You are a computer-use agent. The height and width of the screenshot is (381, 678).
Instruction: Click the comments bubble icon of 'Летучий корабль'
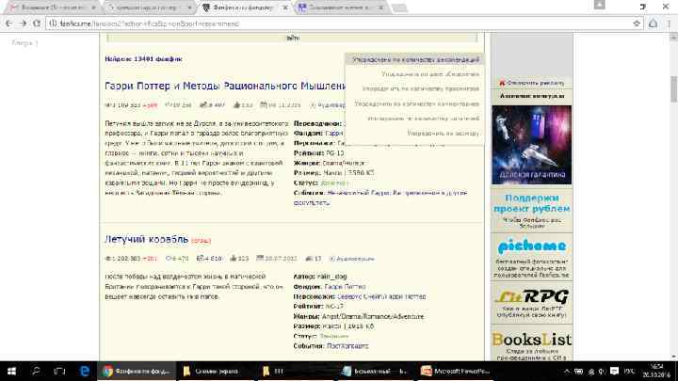pos(169,259)
